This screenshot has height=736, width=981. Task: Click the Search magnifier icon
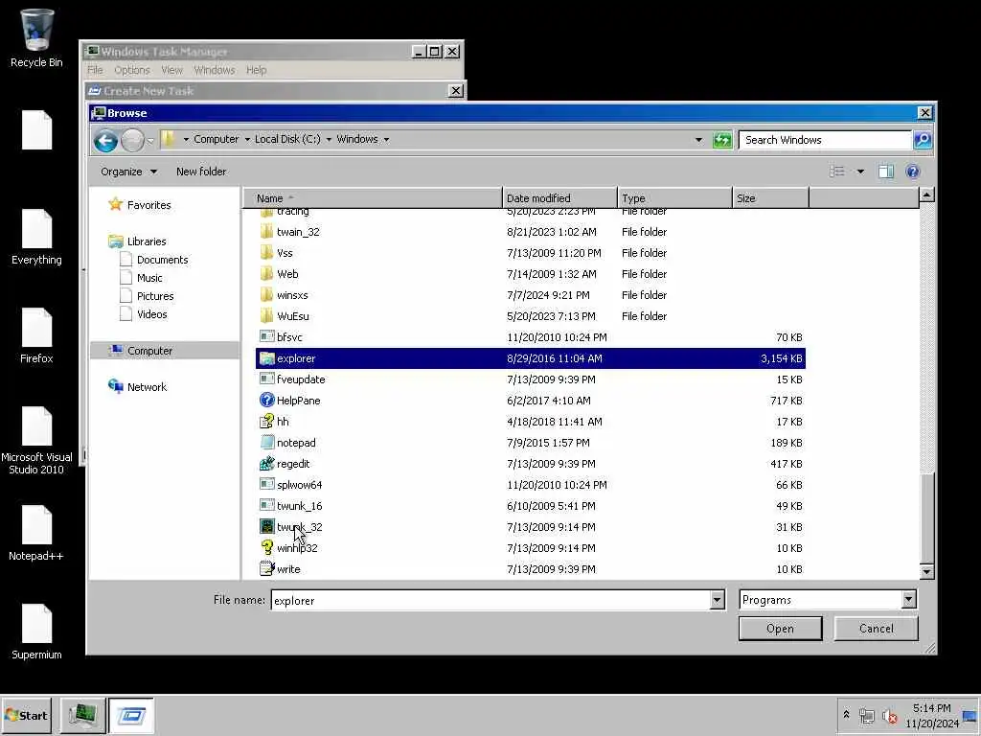923,140
